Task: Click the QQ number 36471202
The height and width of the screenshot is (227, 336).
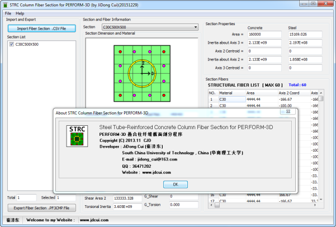Action: click(x=141, y=166)
